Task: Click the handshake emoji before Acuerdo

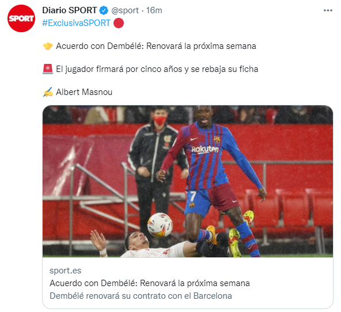Action: [48, 46]
